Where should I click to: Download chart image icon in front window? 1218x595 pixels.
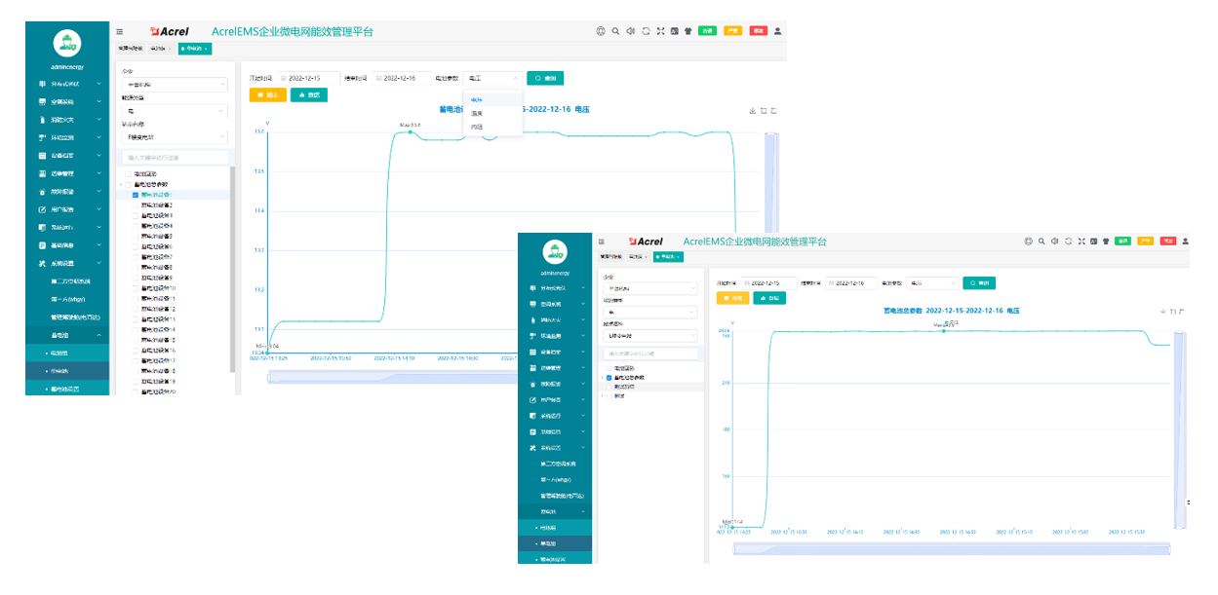coord(1163,312)
